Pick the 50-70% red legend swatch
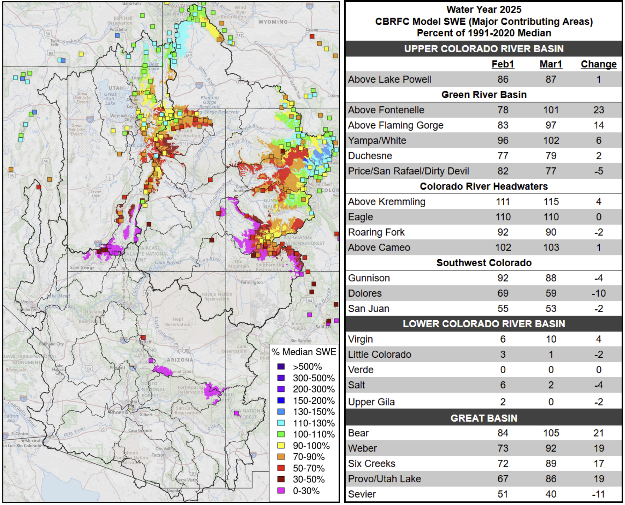 point(281,468)
